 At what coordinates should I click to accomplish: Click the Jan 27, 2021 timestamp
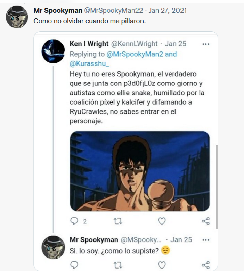click(168, 10)
